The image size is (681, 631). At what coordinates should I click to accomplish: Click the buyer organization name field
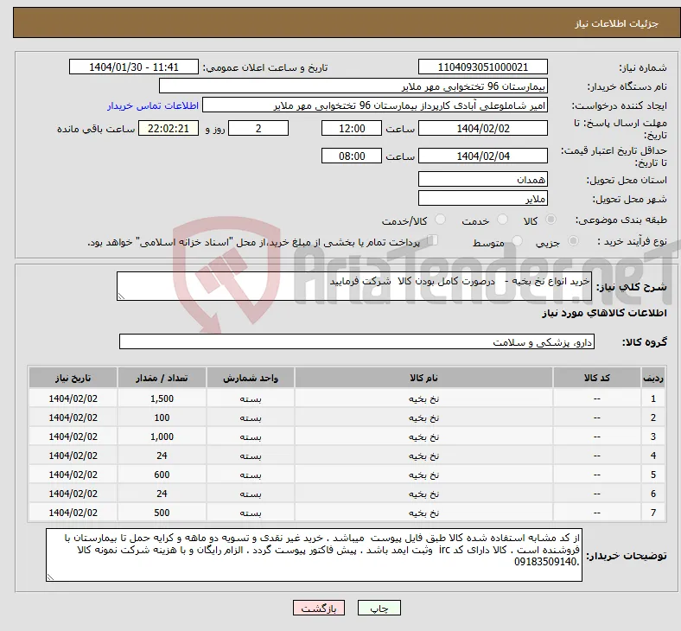353,86
